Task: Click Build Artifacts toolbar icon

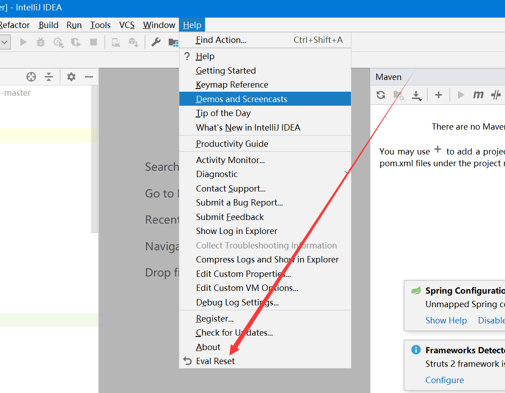Action: [x=133, y=42]
